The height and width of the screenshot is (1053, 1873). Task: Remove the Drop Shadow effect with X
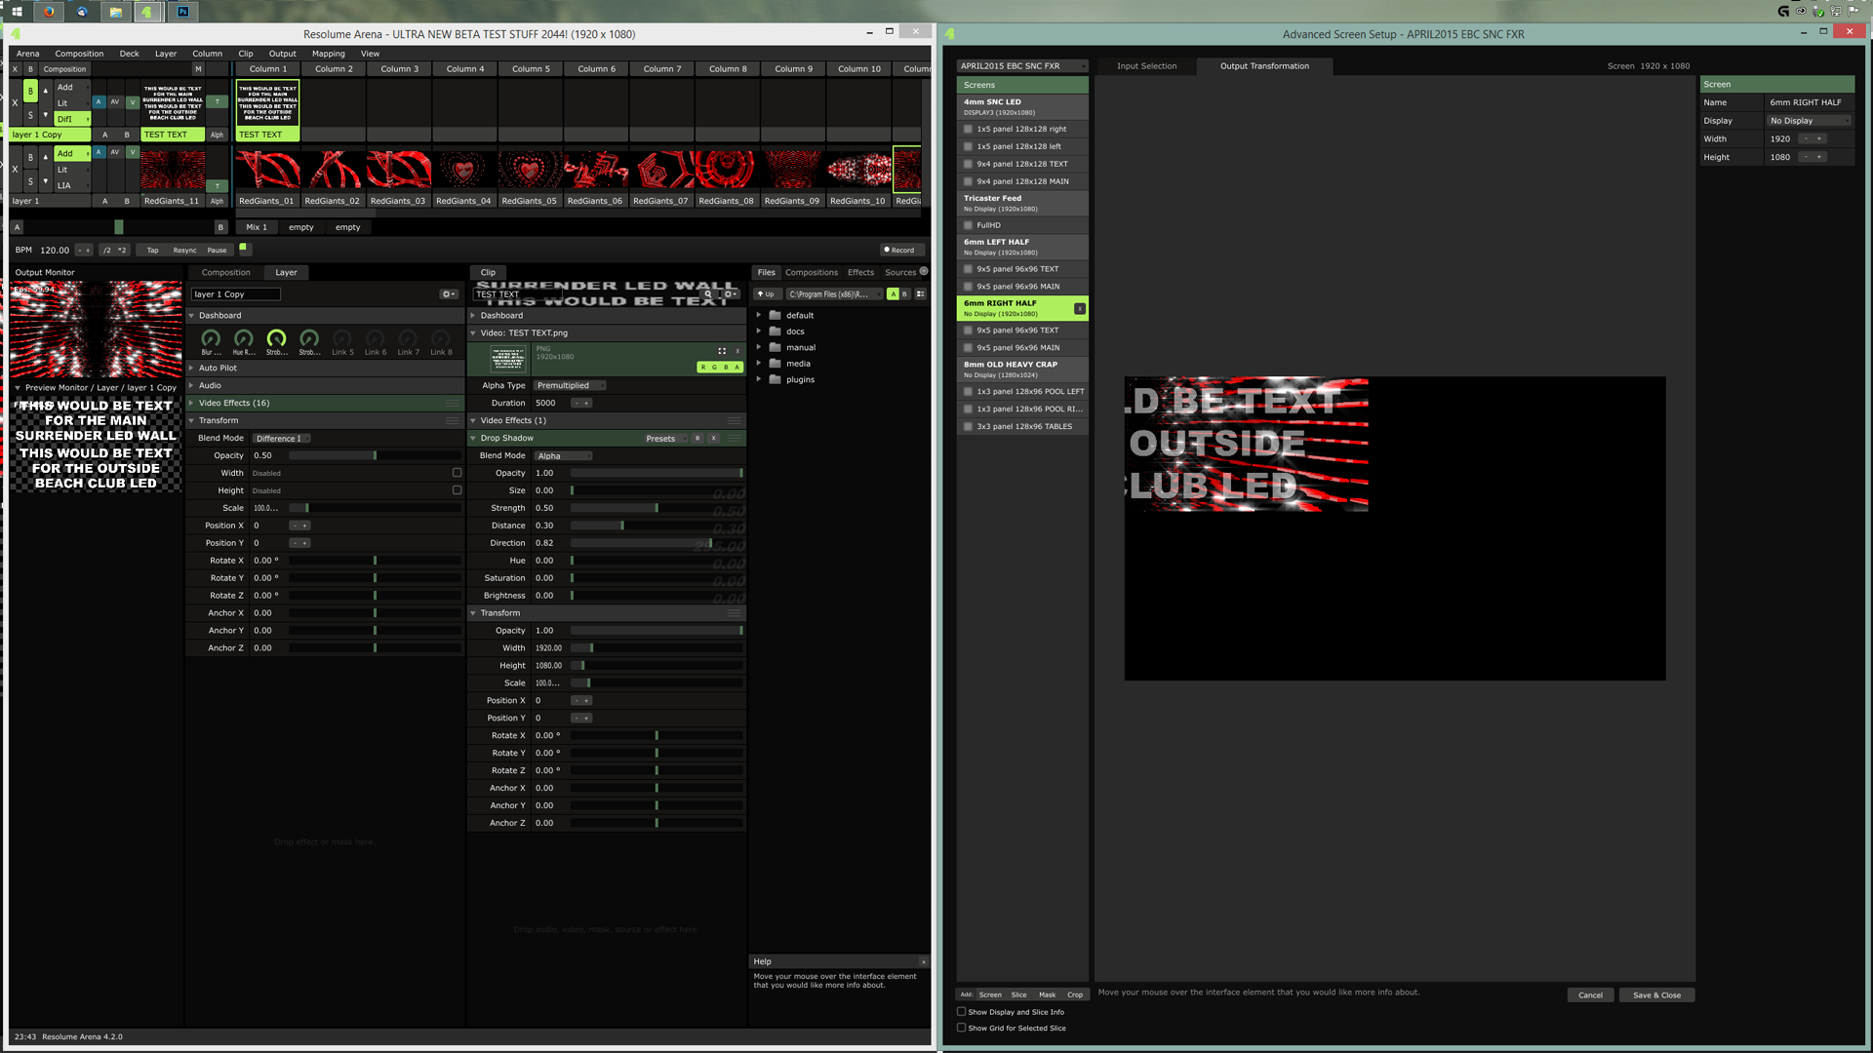713,438
